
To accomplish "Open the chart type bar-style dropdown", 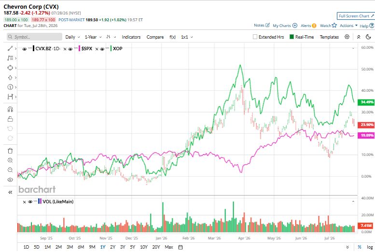I will click(111, 37).
